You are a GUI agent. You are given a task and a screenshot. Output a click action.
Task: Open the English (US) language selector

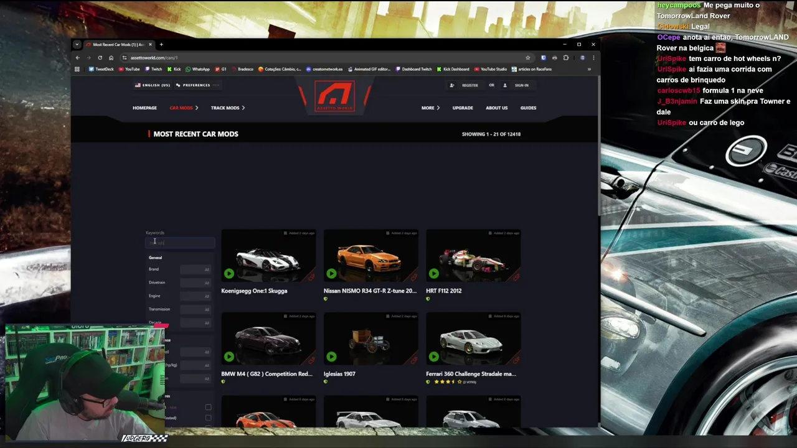coord(153,85)
